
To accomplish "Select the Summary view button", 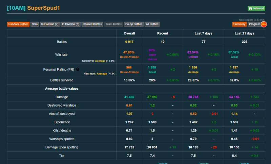I will click(x=239, y=24).
